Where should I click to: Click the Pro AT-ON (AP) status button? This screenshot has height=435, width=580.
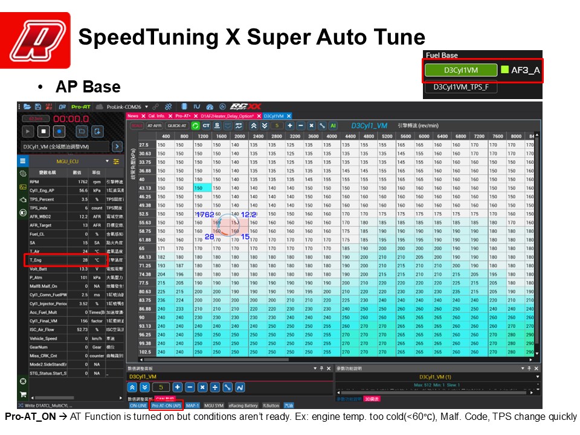pyautogui.click(x=166, y=405)
